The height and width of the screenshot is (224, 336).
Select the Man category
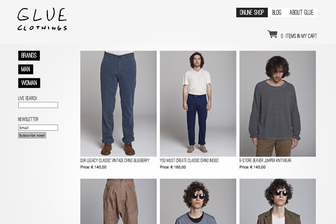coord(26,69)
